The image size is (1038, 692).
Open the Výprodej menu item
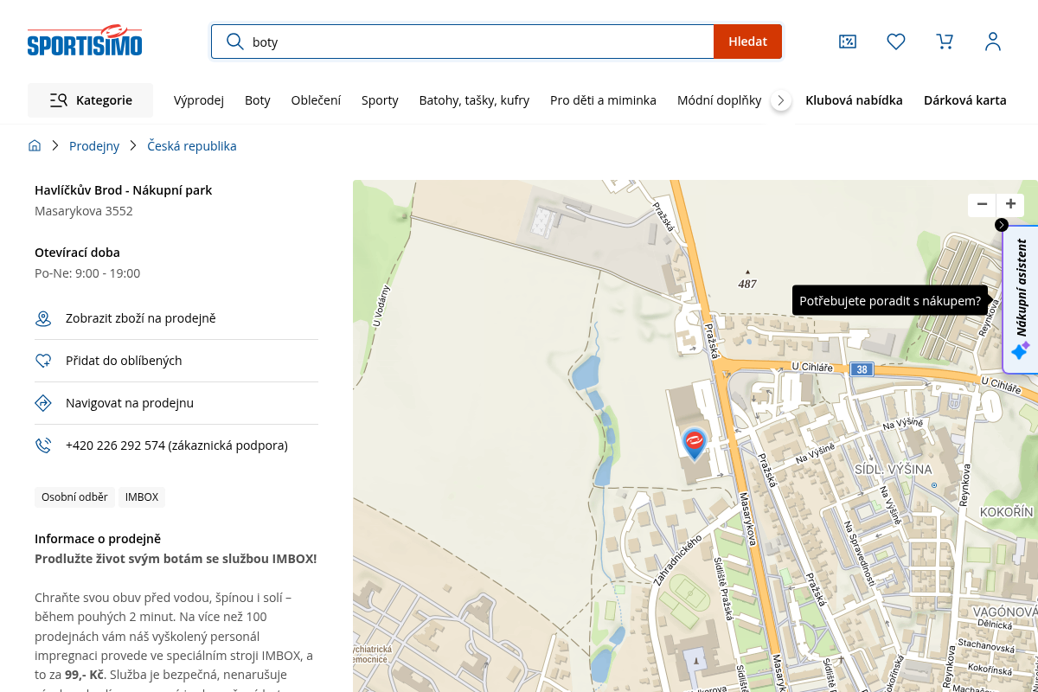coord(199,100)
